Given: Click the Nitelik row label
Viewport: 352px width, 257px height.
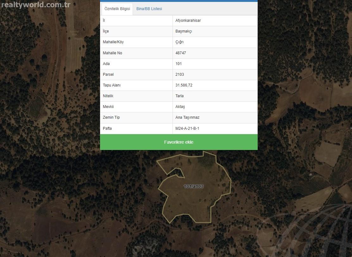Looking at the screenshot, I should pyautogui.click(x=108, y=96).
